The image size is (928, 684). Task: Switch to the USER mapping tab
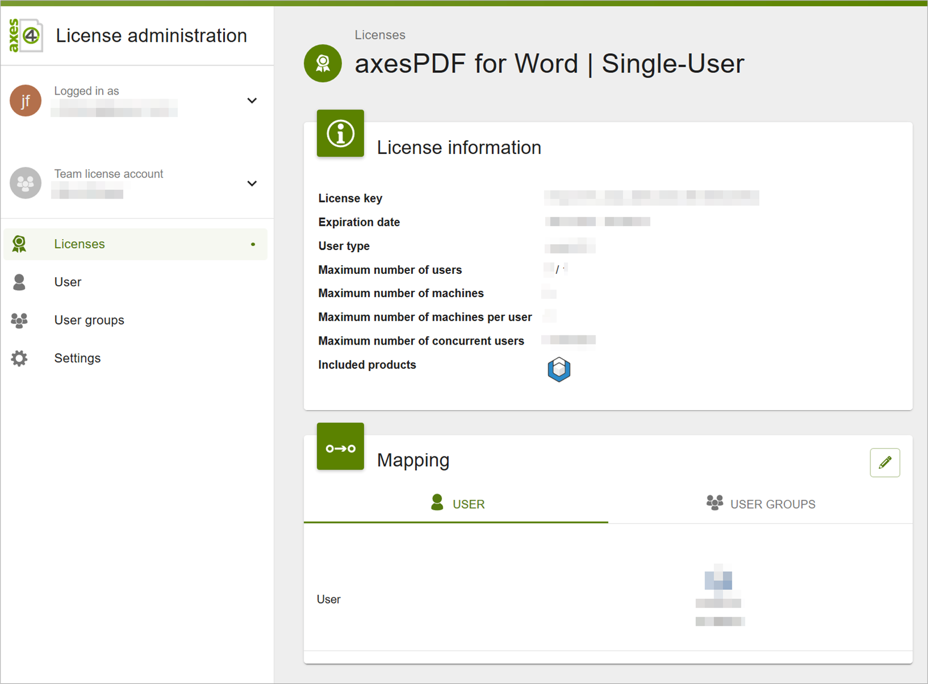tap(456, 504)
